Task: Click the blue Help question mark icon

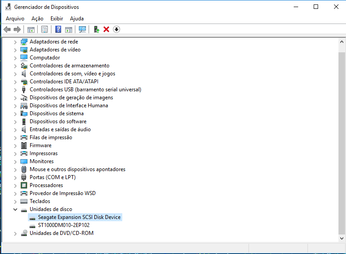Action: 58,29
